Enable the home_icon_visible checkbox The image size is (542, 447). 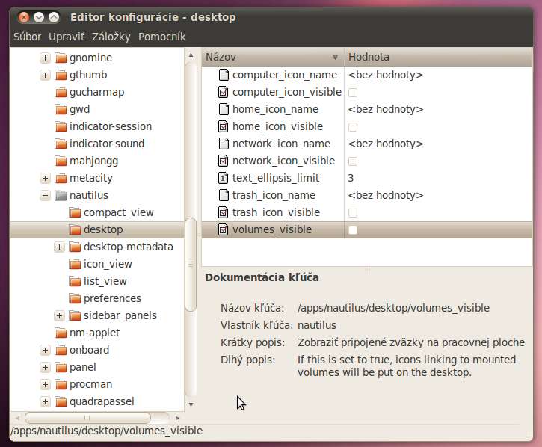coord(353,127)
